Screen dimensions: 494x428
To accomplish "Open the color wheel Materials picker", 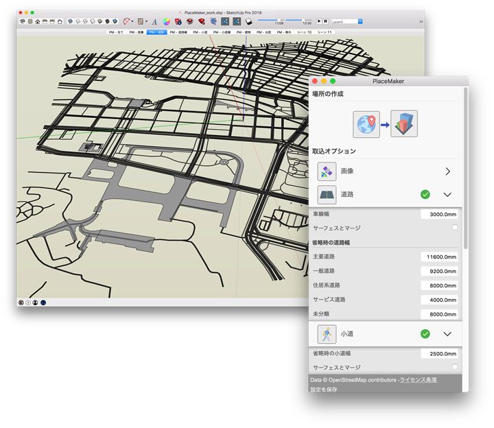I will pos(167,21).
